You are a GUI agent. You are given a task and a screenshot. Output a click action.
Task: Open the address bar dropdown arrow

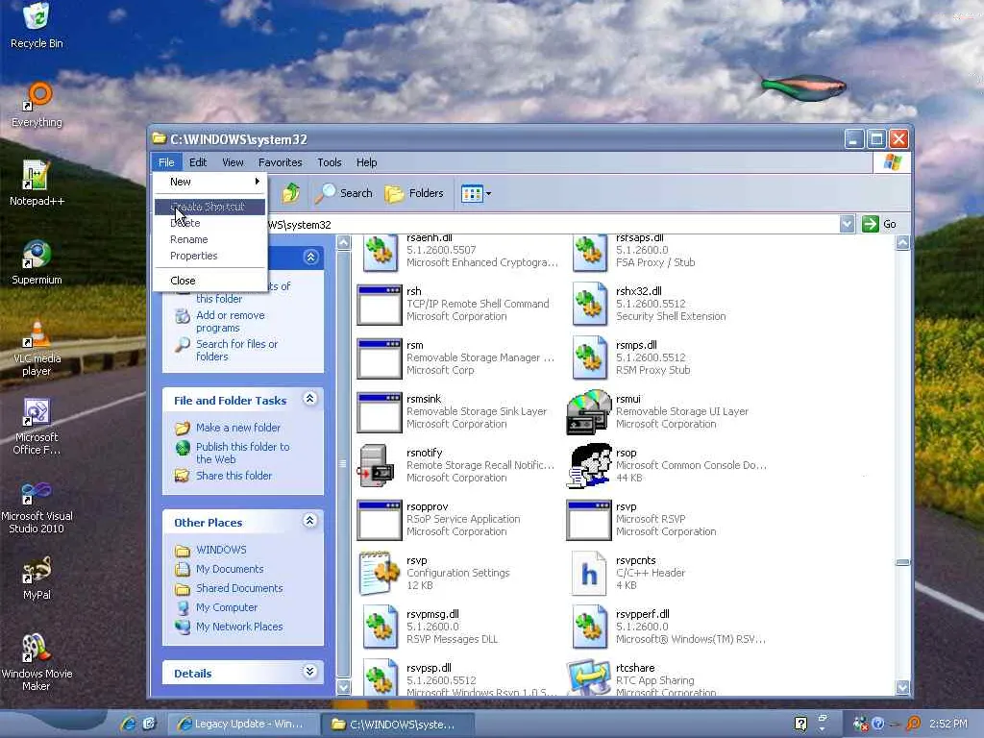(x=847, y=224)
